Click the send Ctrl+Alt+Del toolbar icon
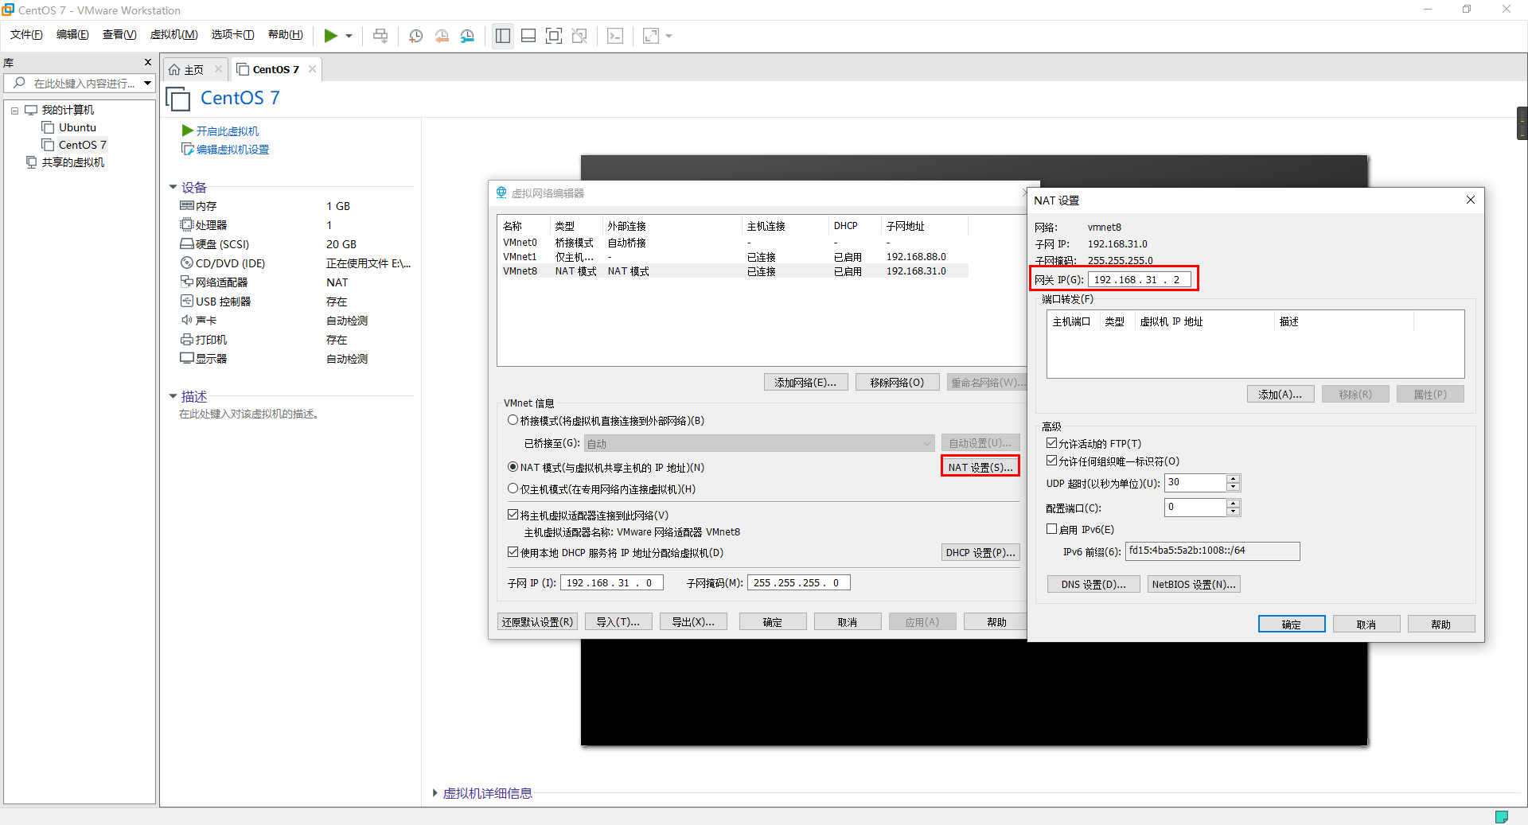 [x=380, y=36]
